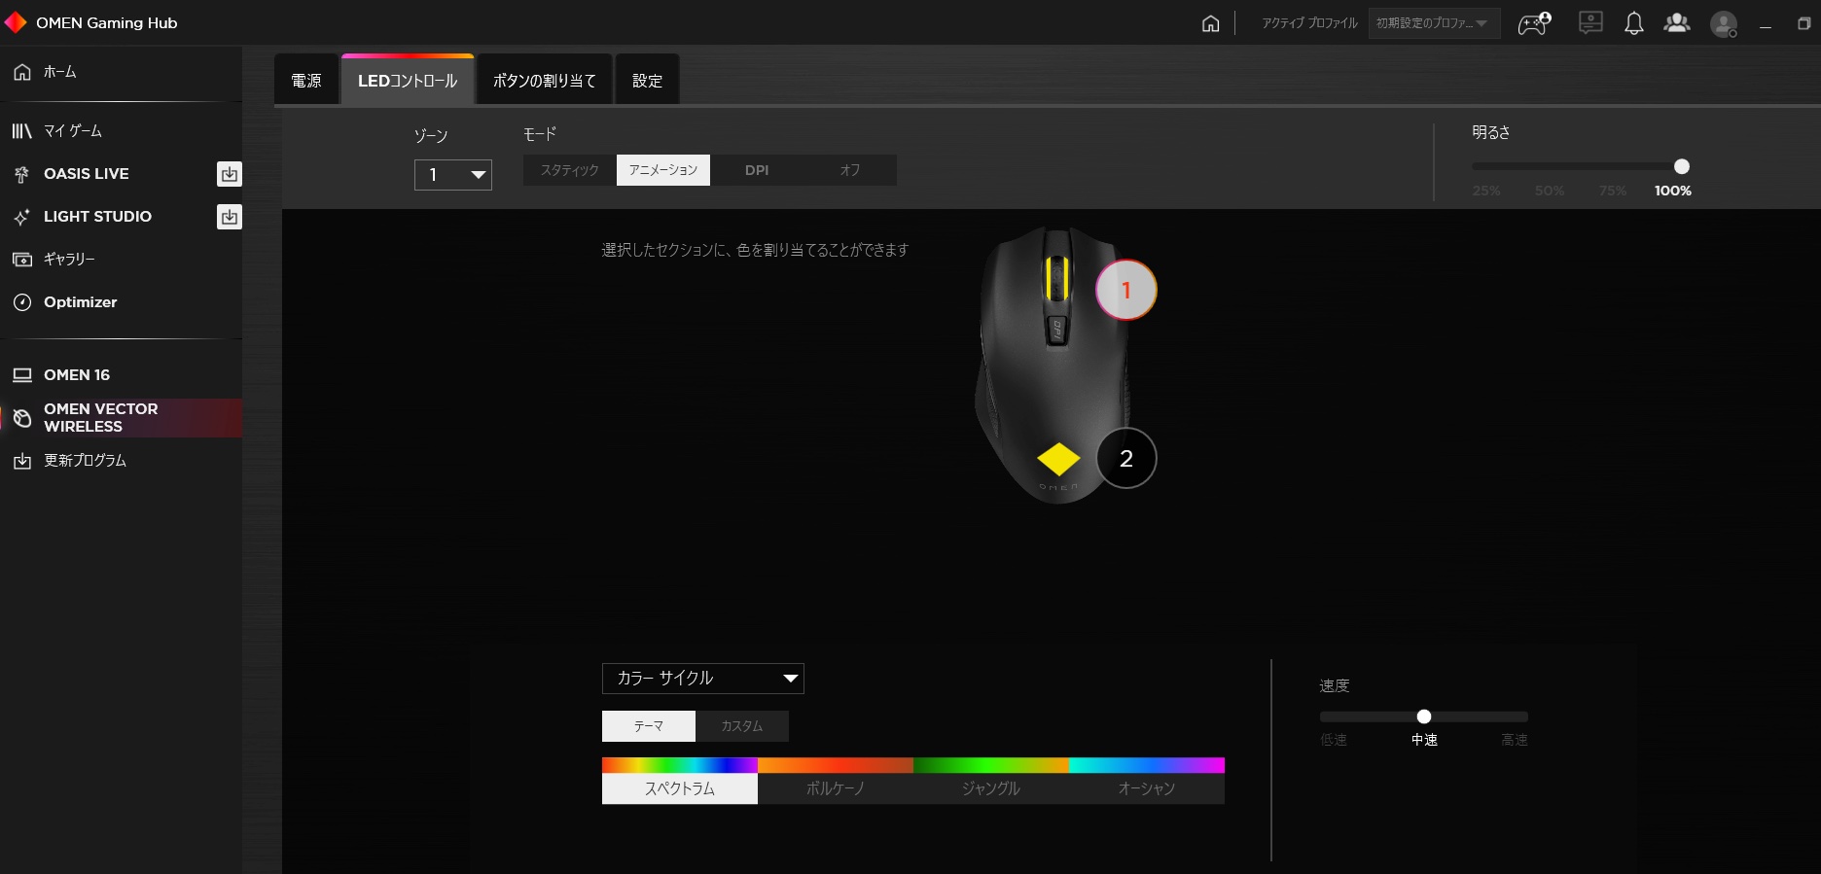
Task: Open OASIS LIVE in sidebar
Action: click(107, 174)
